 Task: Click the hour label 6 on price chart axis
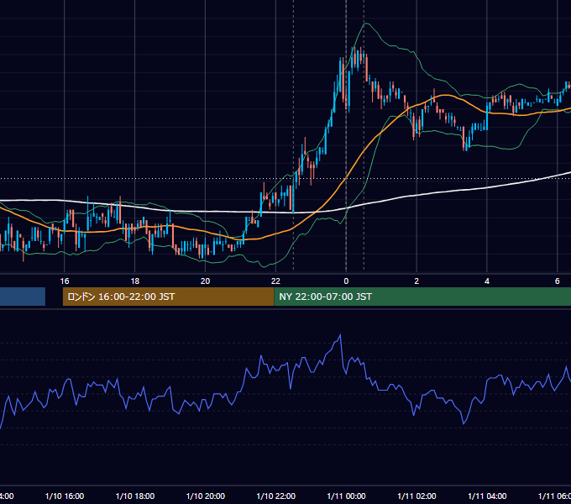(558, 281)
